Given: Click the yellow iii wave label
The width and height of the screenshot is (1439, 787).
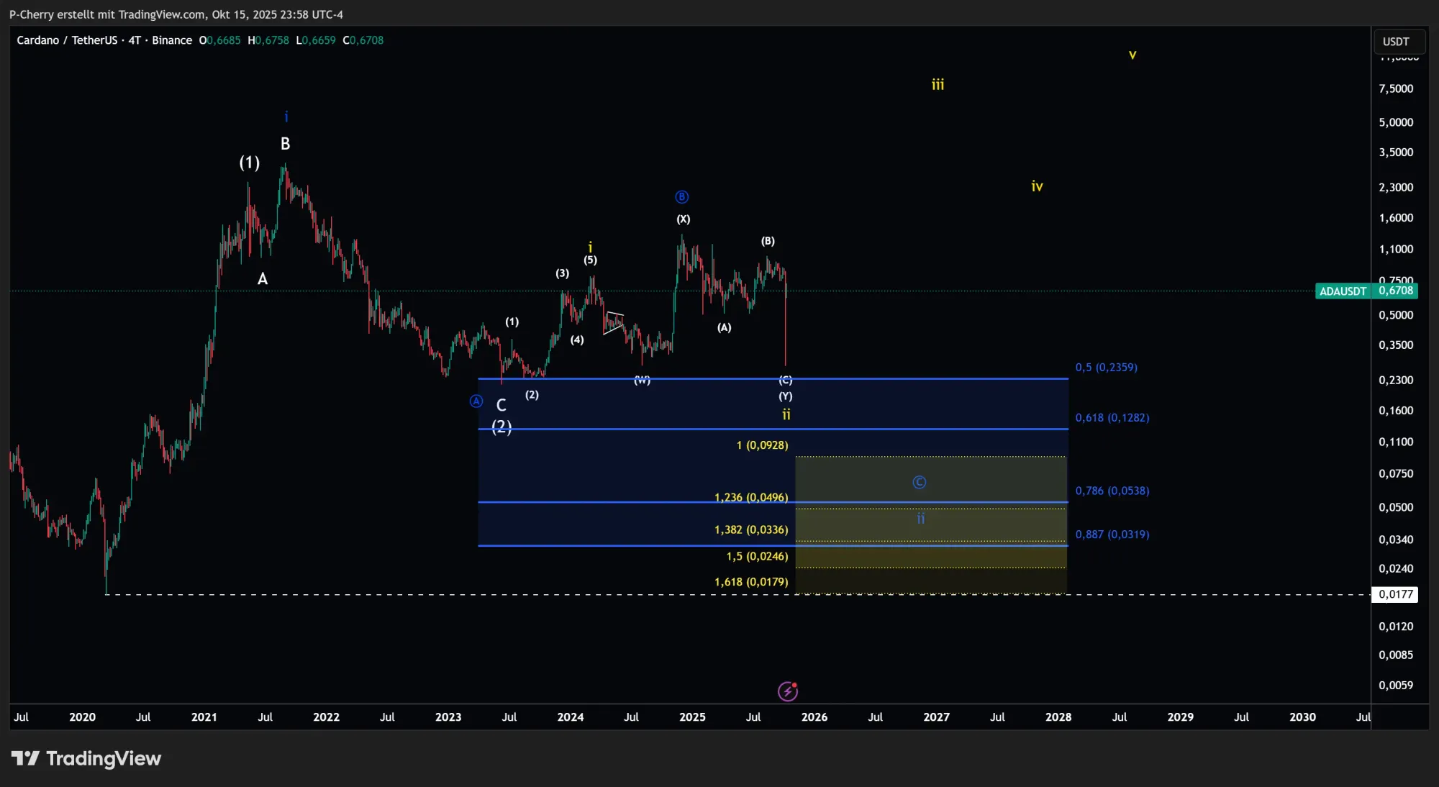Looking at the screenshot, I should point(938,85).
